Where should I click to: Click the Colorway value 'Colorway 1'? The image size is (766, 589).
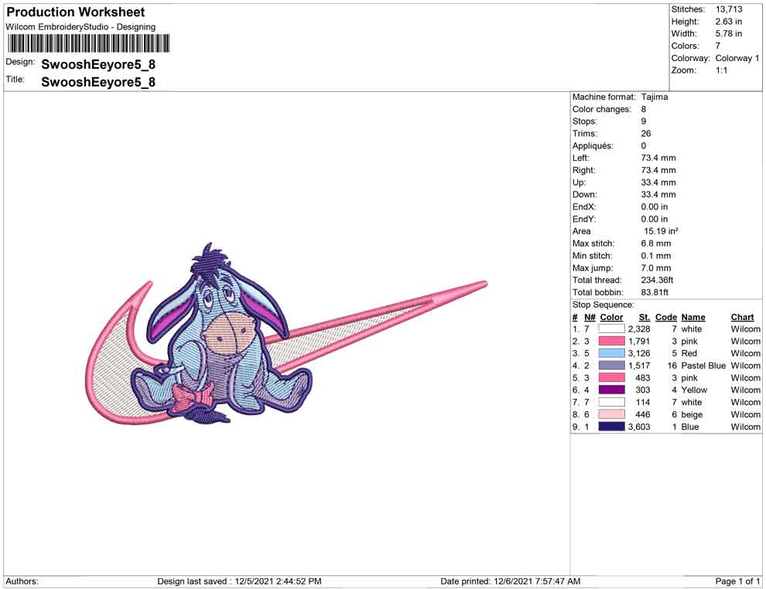737,58
